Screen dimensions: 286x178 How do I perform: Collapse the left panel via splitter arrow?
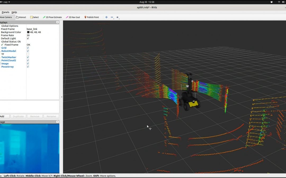point(62,97)
